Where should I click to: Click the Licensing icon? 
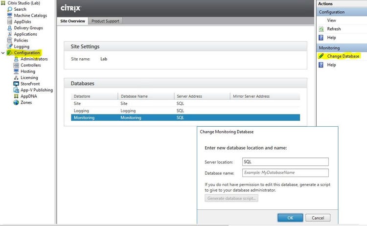point(16,77)
